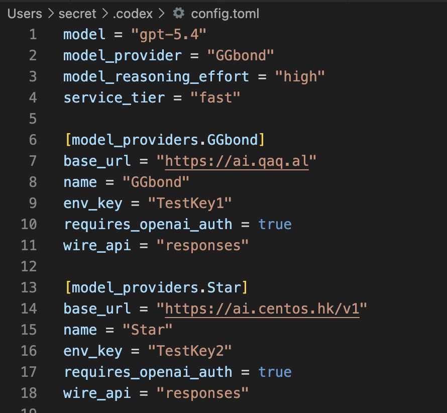This screenshot has width=447, height=413.
Task: Click the "high" reasoning effort value
Action: pyautogui.click(x=300, y=77)
